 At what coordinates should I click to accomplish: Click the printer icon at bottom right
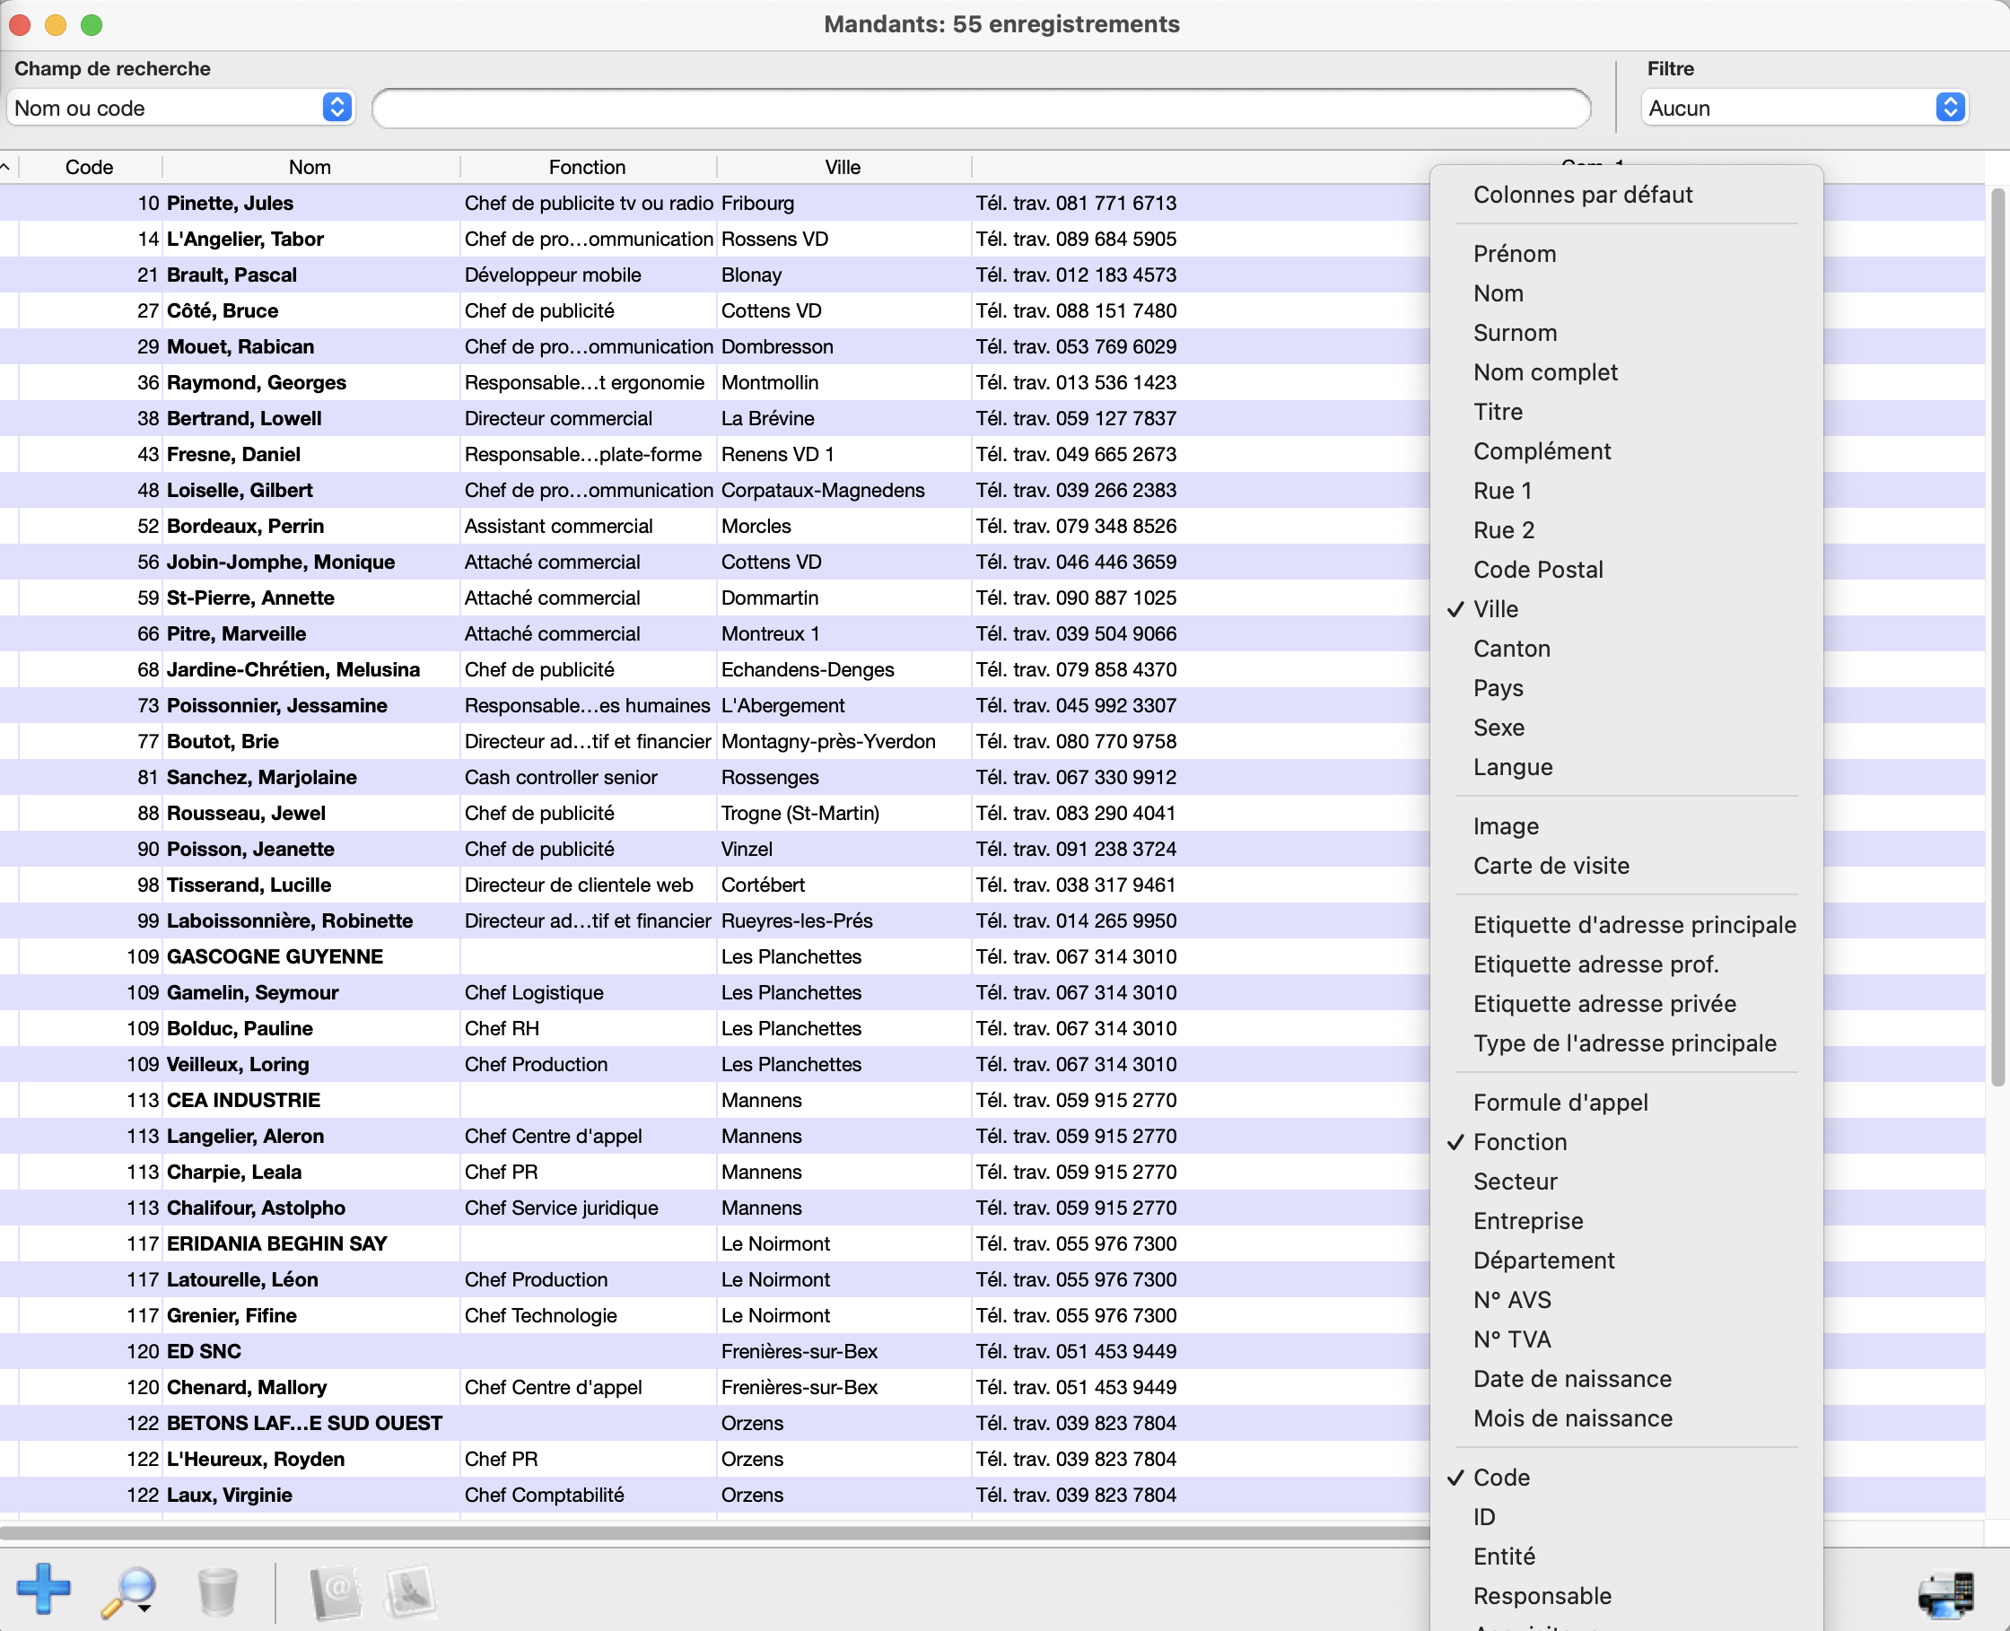click(x=1945, y=1594)
